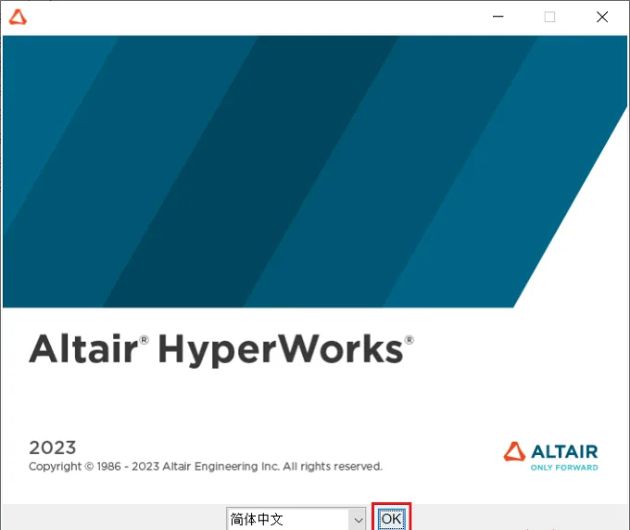
Task: Click the Altair triangle icon in title bar
Action: [x=18, y=18]
